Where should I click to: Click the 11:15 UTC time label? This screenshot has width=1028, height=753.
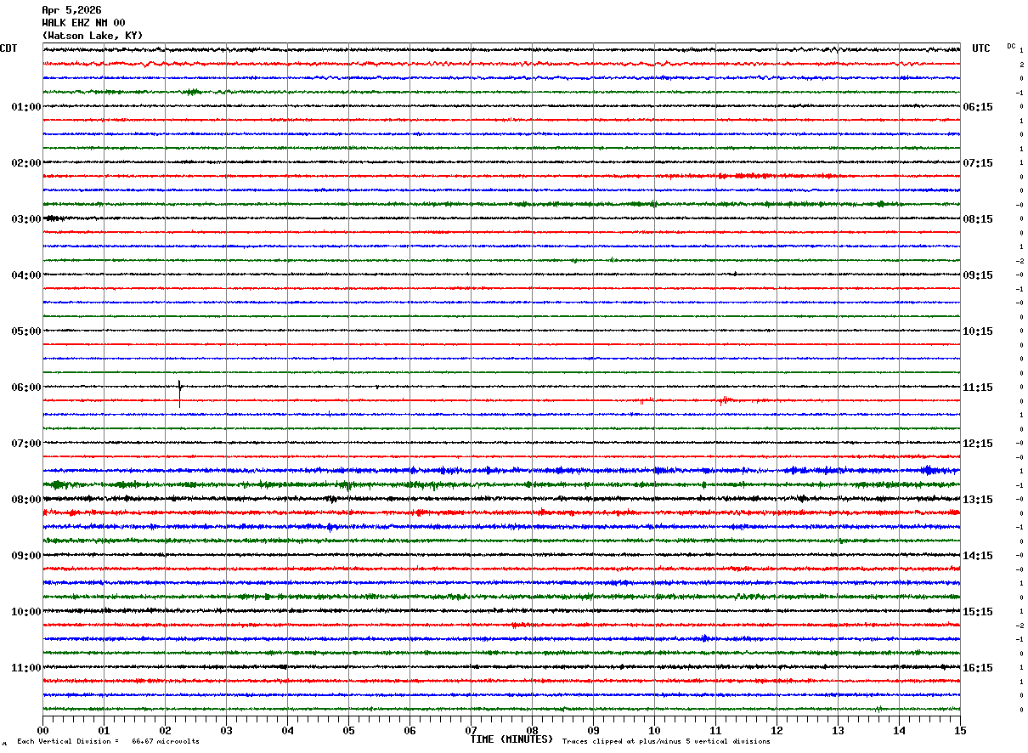(x=978, y=388)
